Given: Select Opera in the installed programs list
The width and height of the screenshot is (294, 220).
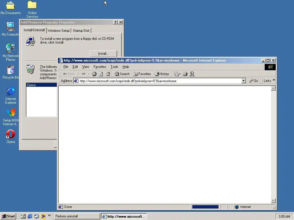Looking at the screenshot, I should coord(42,85).
